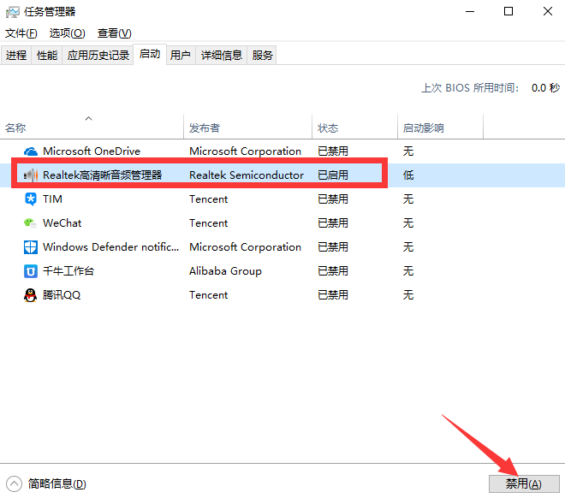
Task: Switch to the 应用历史记录 tab
Action: [x=98, y=55]
